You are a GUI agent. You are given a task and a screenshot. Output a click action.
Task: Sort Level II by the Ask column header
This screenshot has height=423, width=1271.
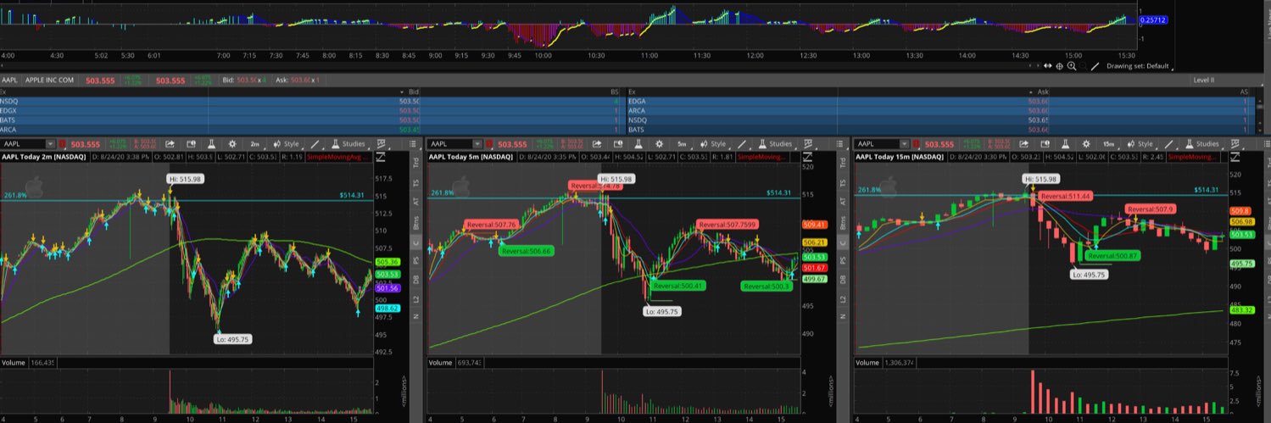tap(1041, 91)
